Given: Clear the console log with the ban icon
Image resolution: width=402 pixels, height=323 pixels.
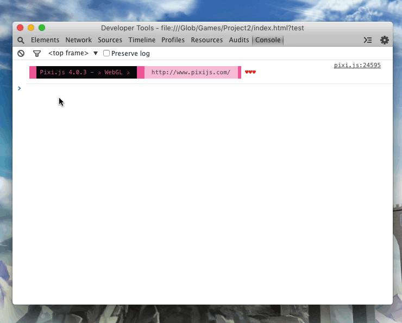Looking at the screenshot, I should pos(21,53).
